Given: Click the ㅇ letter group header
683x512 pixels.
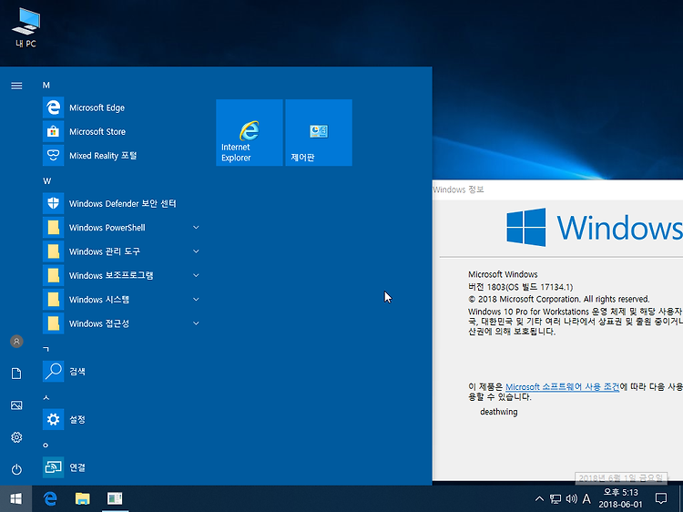Looking at the screenshot, I should pos(46,445).
